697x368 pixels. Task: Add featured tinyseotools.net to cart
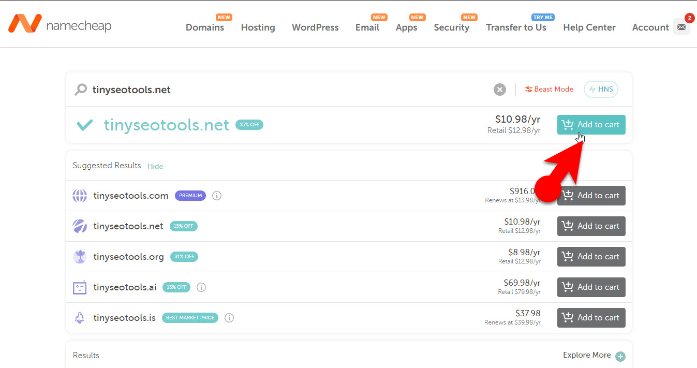591,125
